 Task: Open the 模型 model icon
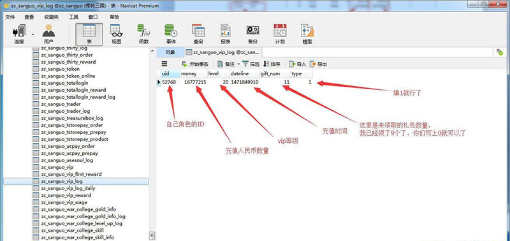pos(307,34)
